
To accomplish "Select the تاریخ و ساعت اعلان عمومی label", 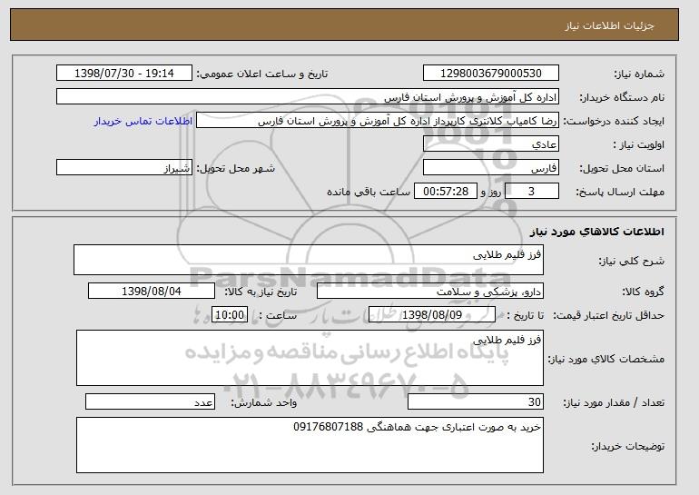I will point(262,74).
